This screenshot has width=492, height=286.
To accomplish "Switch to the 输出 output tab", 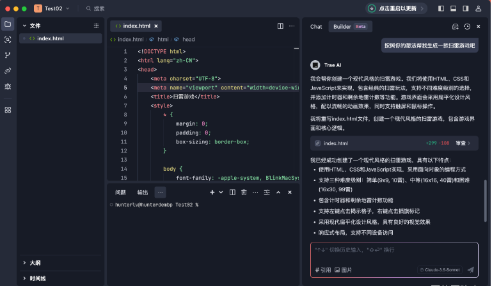I will tap(142, 192).
